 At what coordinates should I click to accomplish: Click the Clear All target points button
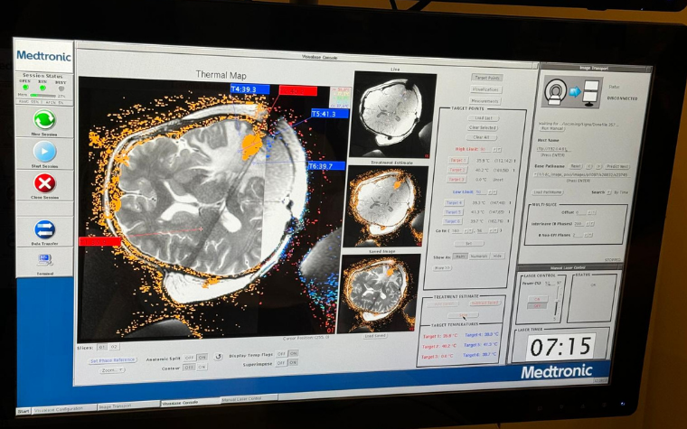[x=482, y=137]
